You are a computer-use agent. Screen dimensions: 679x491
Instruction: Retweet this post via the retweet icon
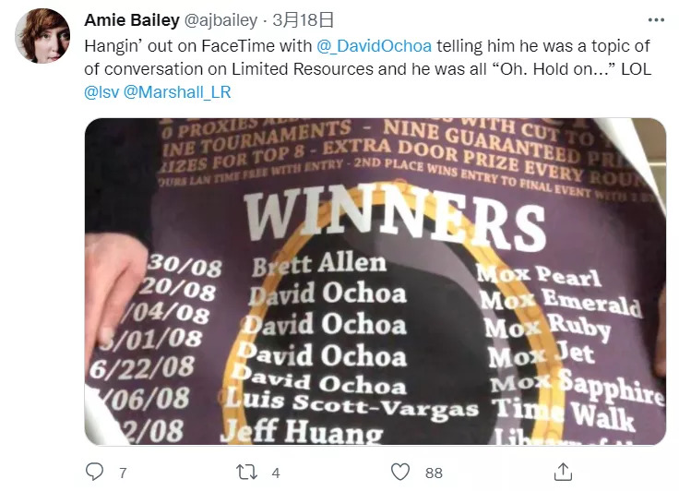(246, 472)
